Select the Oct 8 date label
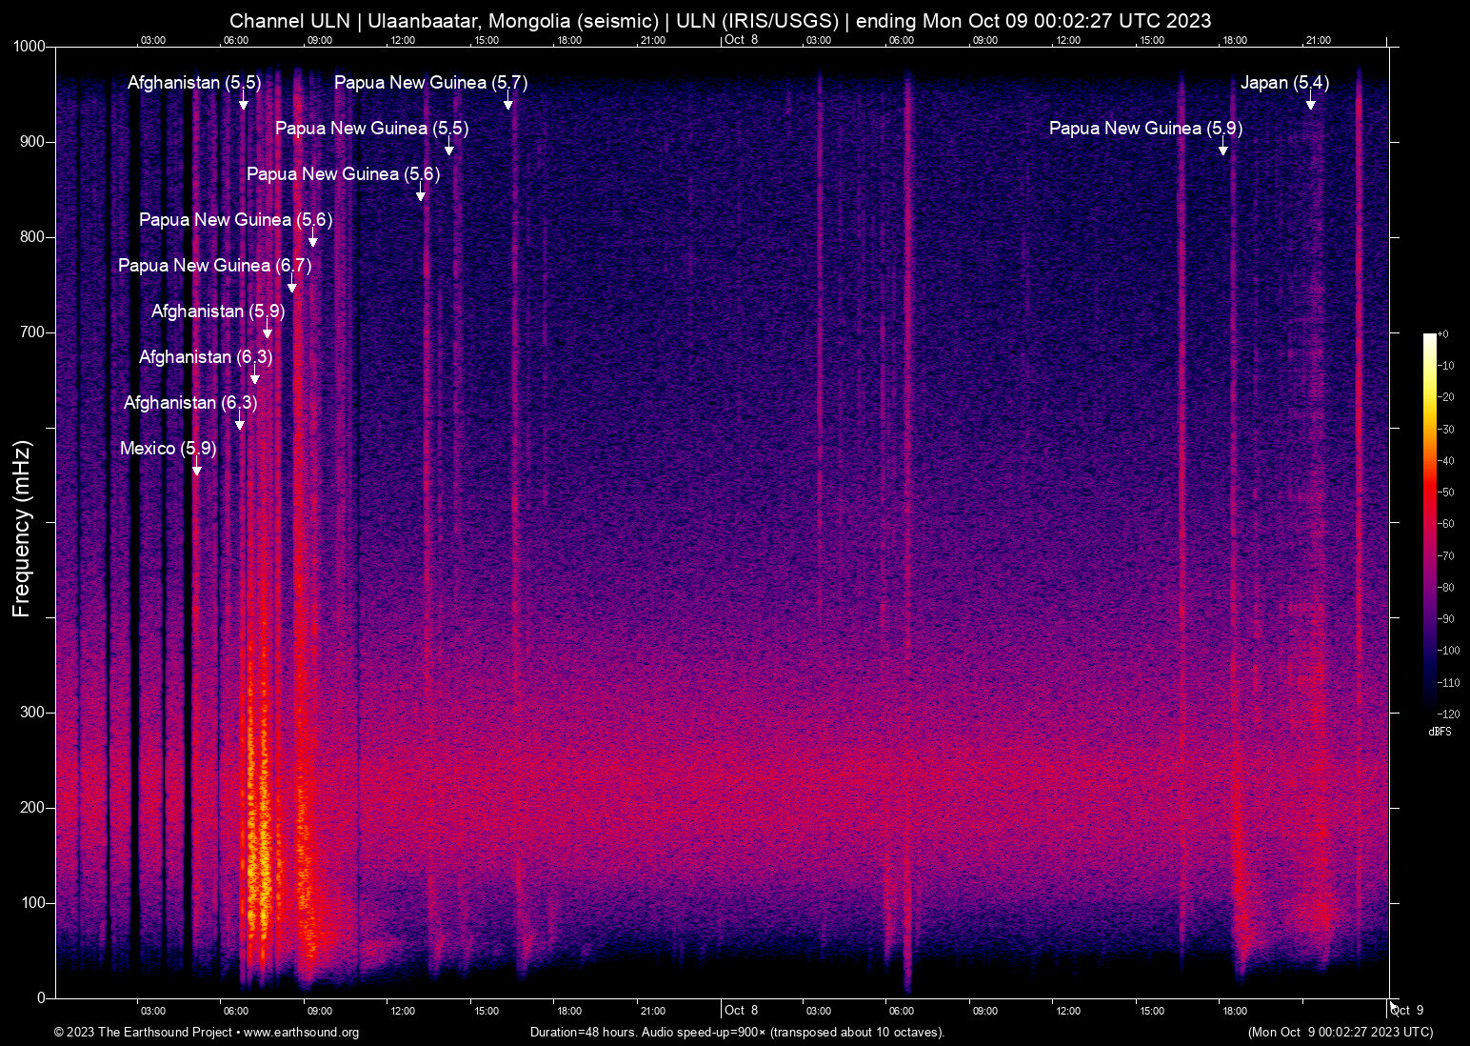This screenshot has height=1046, width=1470. (742, 39)
